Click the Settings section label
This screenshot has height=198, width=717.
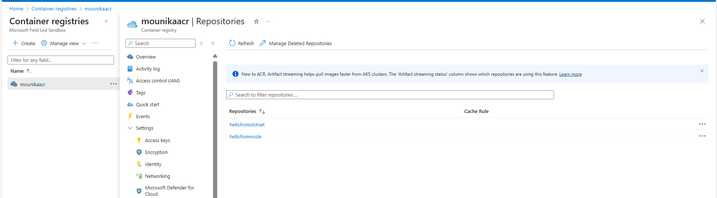[x=145, y=128]
